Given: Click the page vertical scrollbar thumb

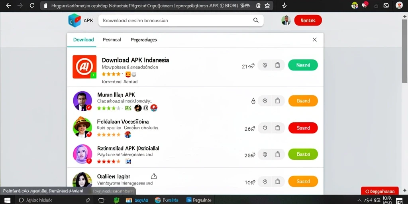Looking at the screenshot, I should [x=405, y=51].
